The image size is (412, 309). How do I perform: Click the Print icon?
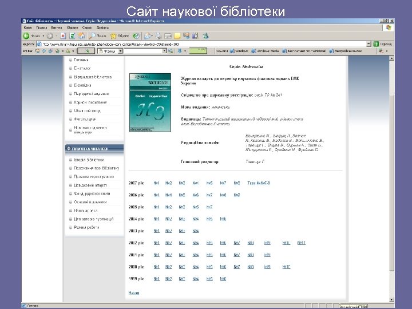tap(159, 35)
